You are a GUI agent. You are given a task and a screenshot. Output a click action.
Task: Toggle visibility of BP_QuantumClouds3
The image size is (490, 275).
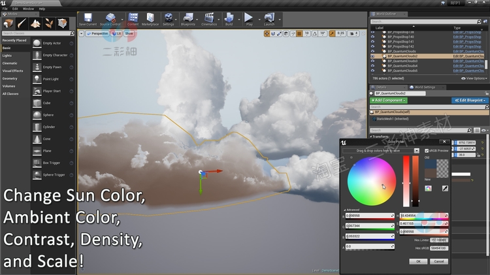(x=372, y=61)
